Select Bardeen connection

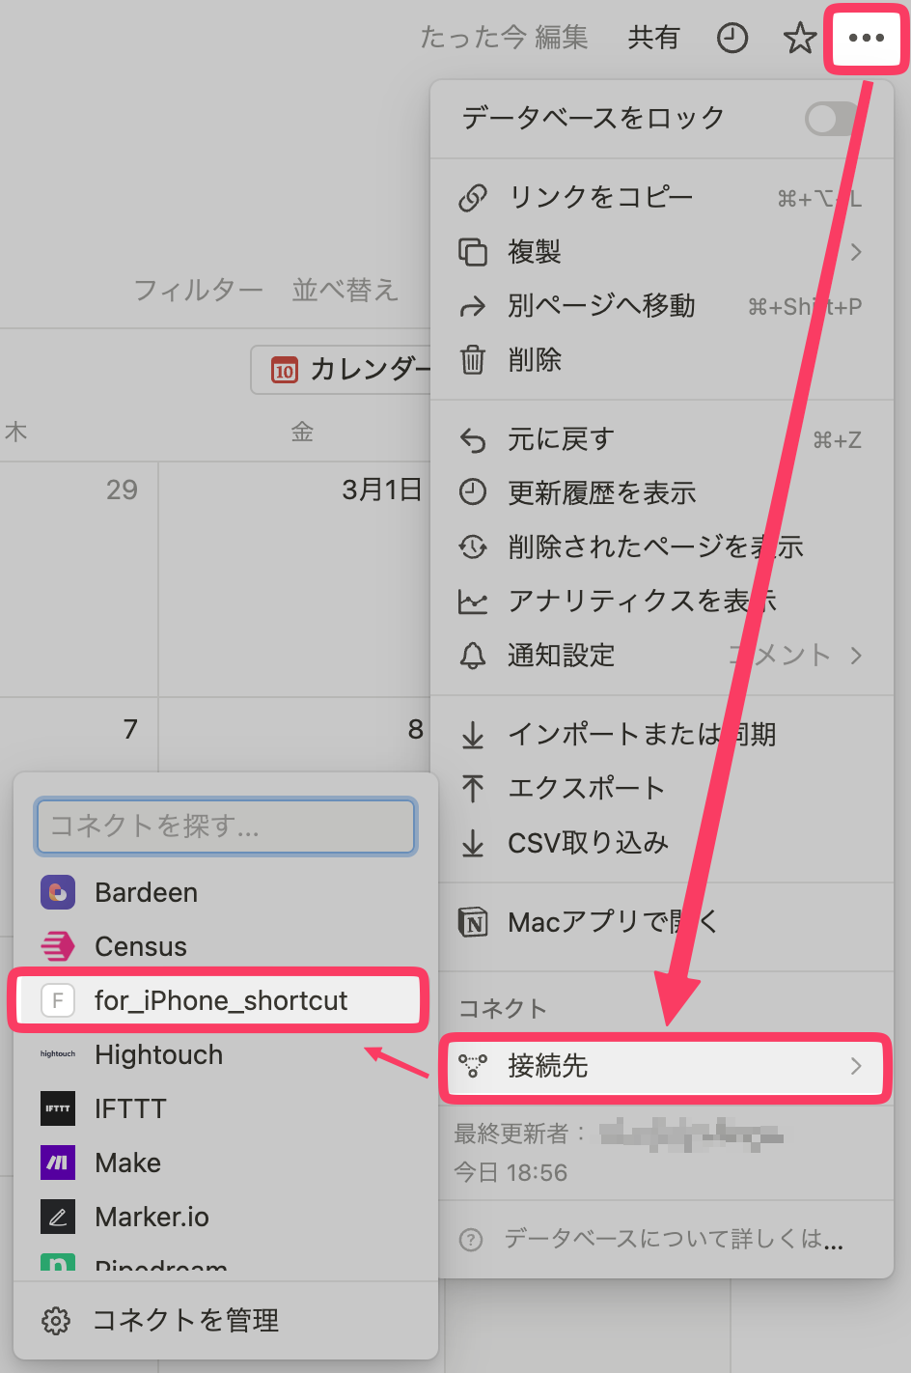(226, 892)
